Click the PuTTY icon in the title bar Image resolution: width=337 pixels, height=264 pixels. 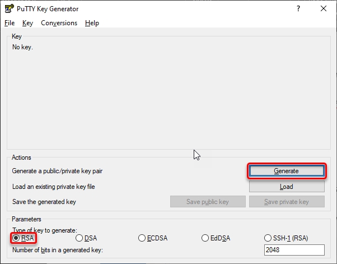pyautogui.click(x=10, y=8)
